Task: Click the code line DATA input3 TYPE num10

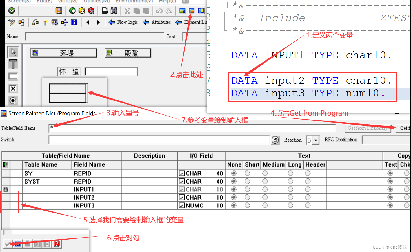Action: coord(308,93)
